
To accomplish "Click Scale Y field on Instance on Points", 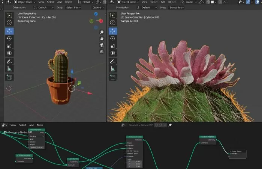I will (135, 164).
